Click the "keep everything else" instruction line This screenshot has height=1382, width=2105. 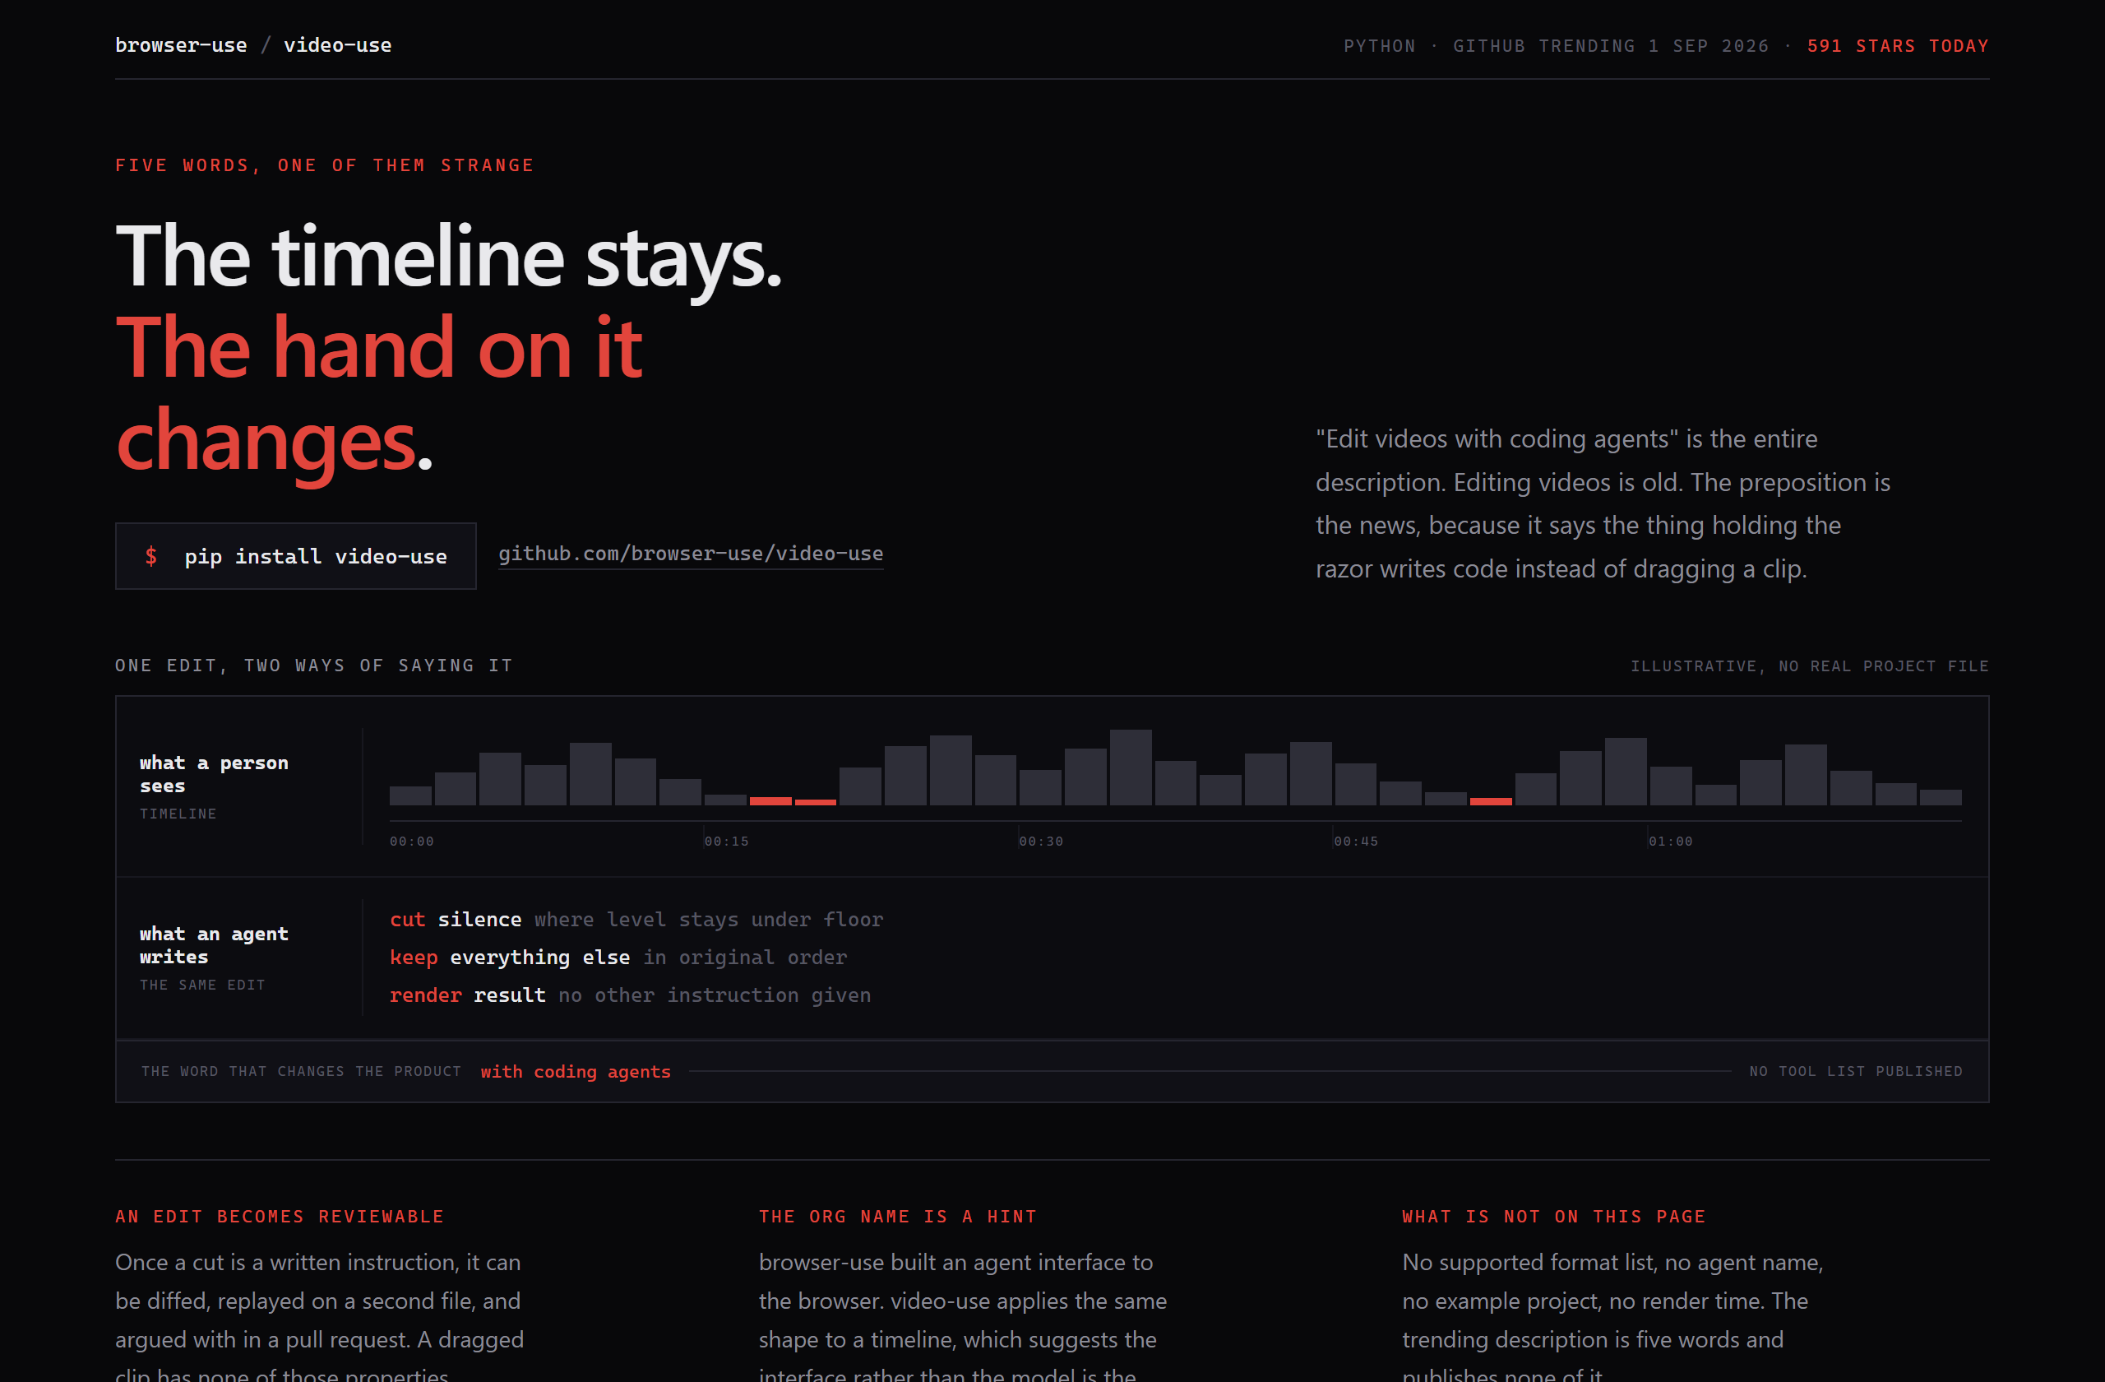[x=618, y=958]
